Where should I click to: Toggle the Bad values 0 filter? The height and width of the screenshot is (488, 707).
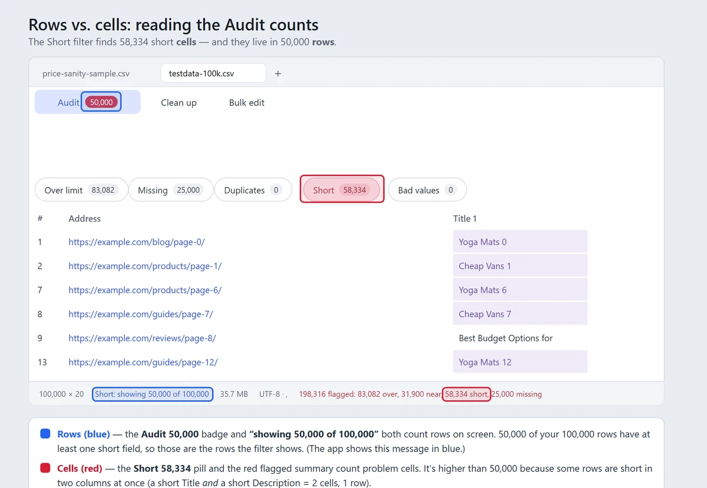(x=428, y=190)
